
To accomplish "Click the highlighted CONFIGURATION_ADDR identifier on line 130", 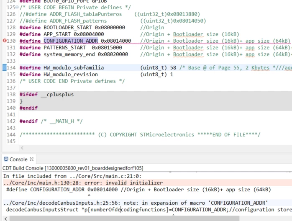I will 71,41.
